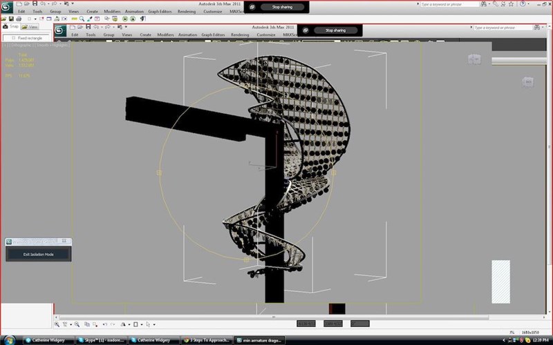Expand the help icon dropdown arrow
The width and height of the screenshot is (553, 345).
tap(528, 4)
